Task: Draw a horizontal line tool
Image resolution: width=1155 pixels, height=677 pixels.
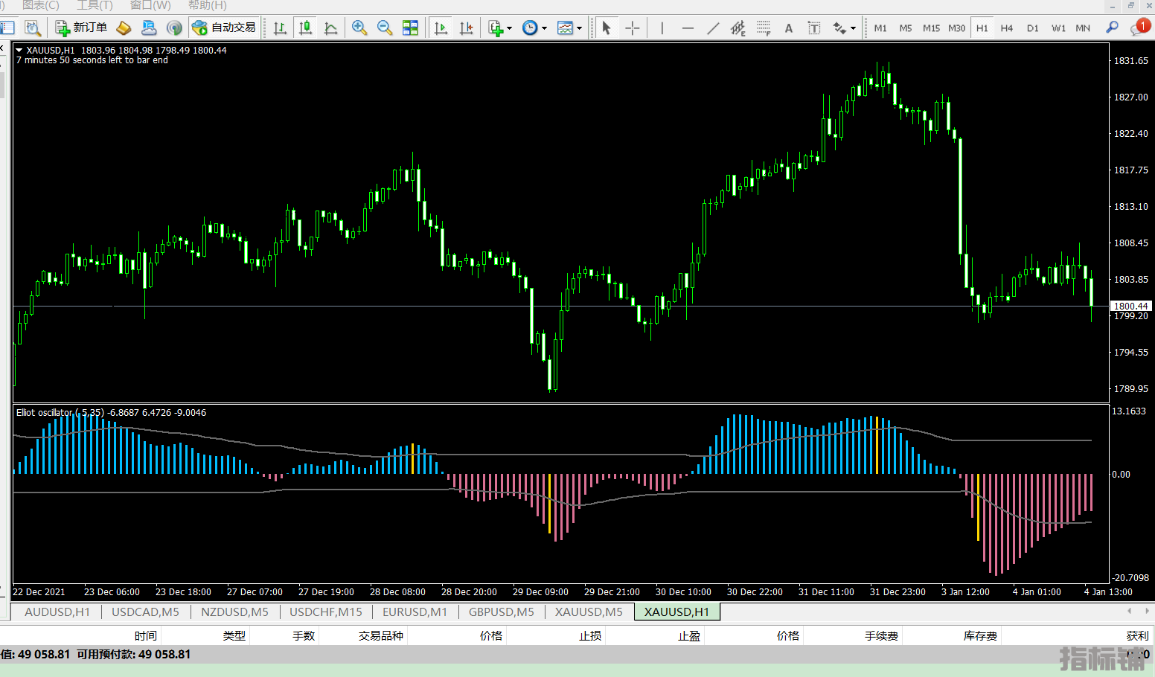Action: [x=688, y=28]
